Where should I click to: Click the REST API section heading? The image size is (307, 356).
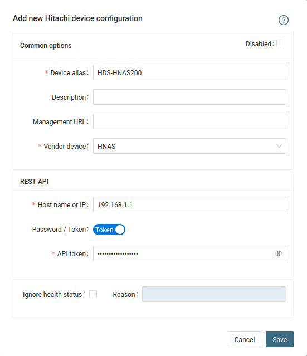click(34, 182)
